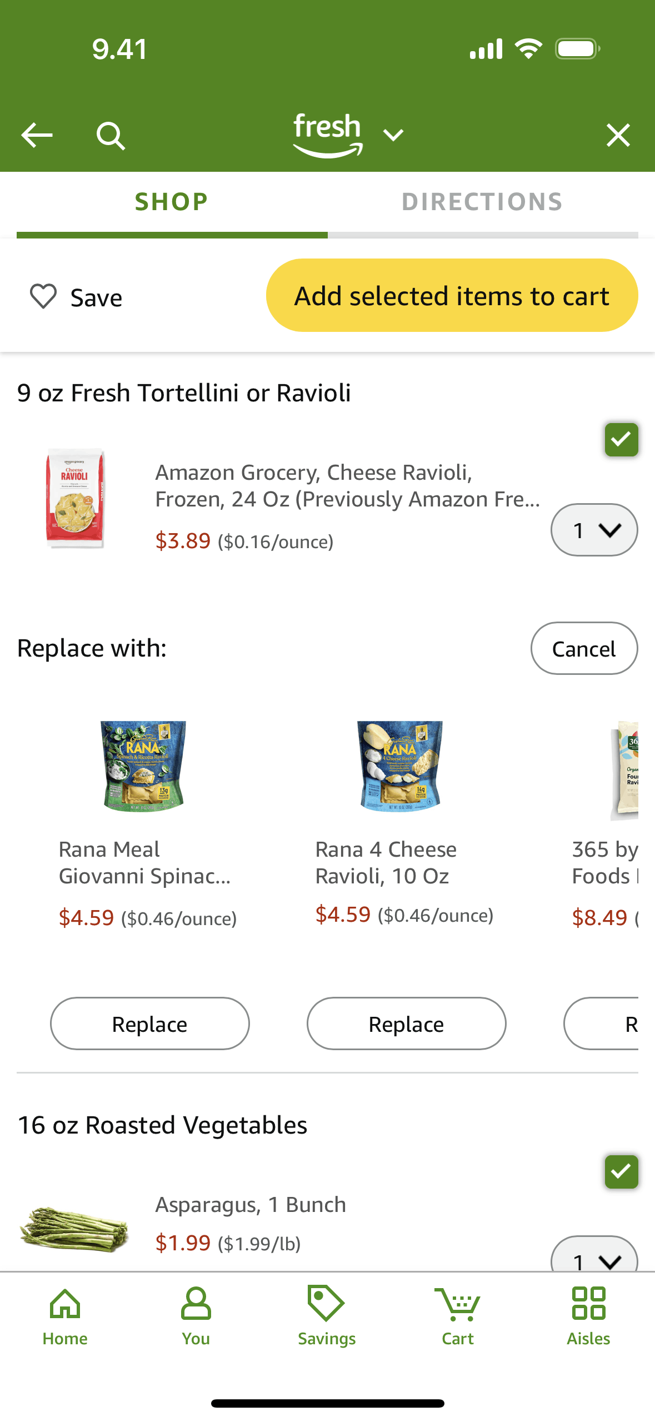Open quantity dropdown for Asparagus

(x=594, y=1258)
